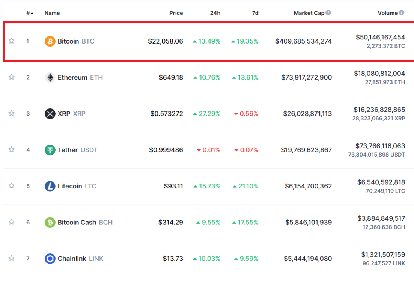Click XRP price $0.573272
414x283 pixels.
167,114
